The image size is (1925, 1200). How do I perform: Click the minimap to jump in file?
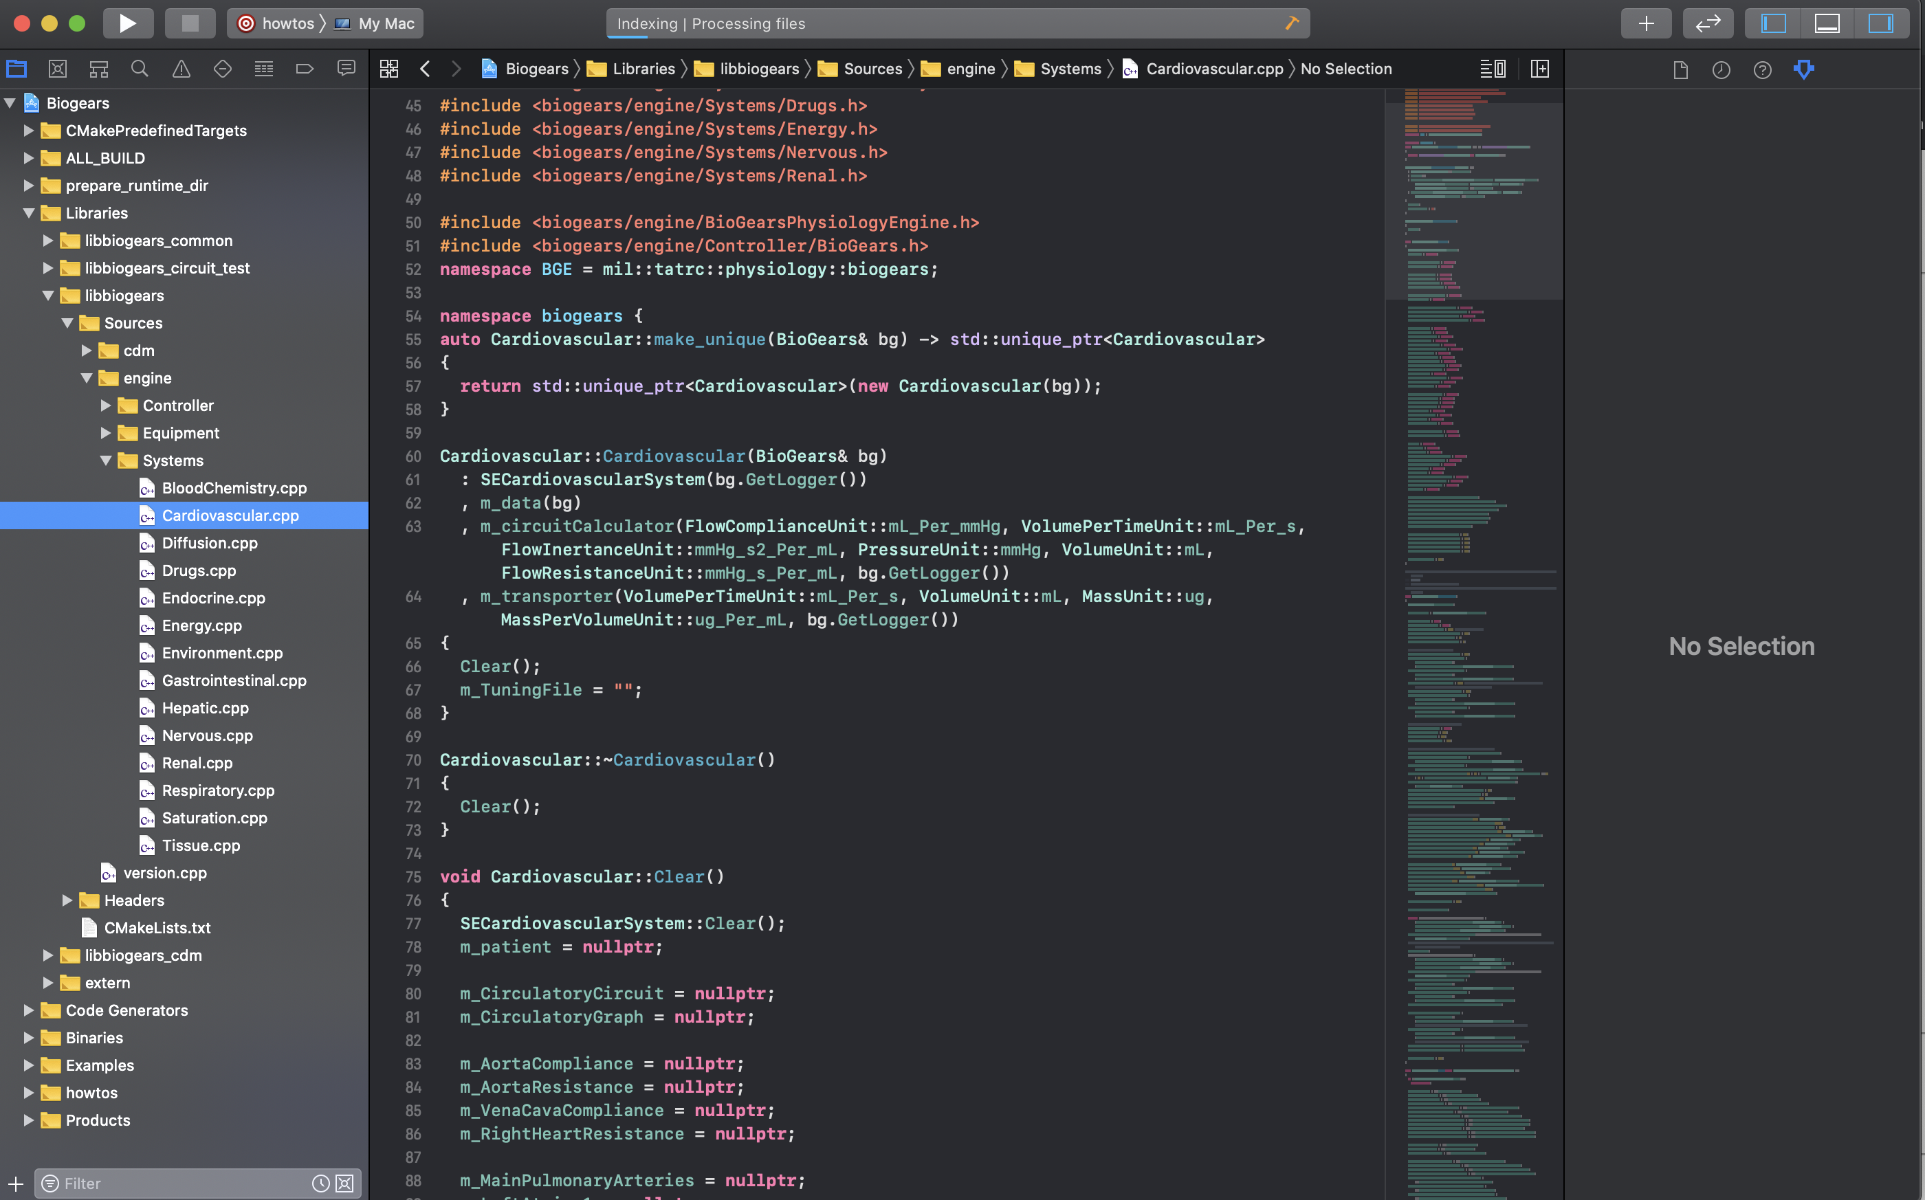(1473, 644)
